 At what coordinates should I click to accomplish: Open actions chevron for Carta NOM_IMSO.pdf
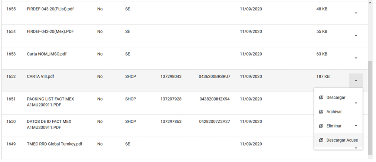tap(356, 58)
